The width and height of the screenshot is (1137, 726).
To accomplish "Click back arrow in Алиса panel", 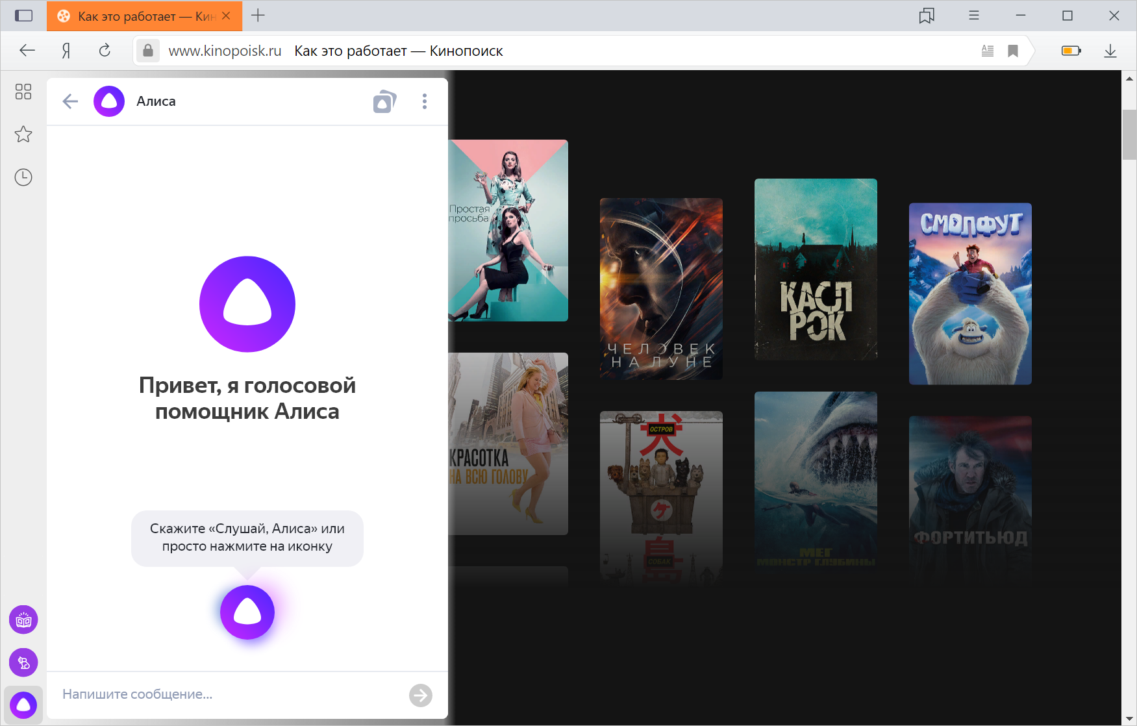I will coord(70,101).
